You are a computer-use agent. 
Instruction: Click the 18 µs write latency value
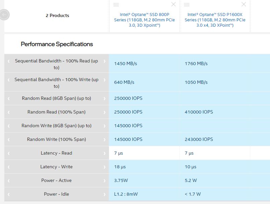(120, 167)
